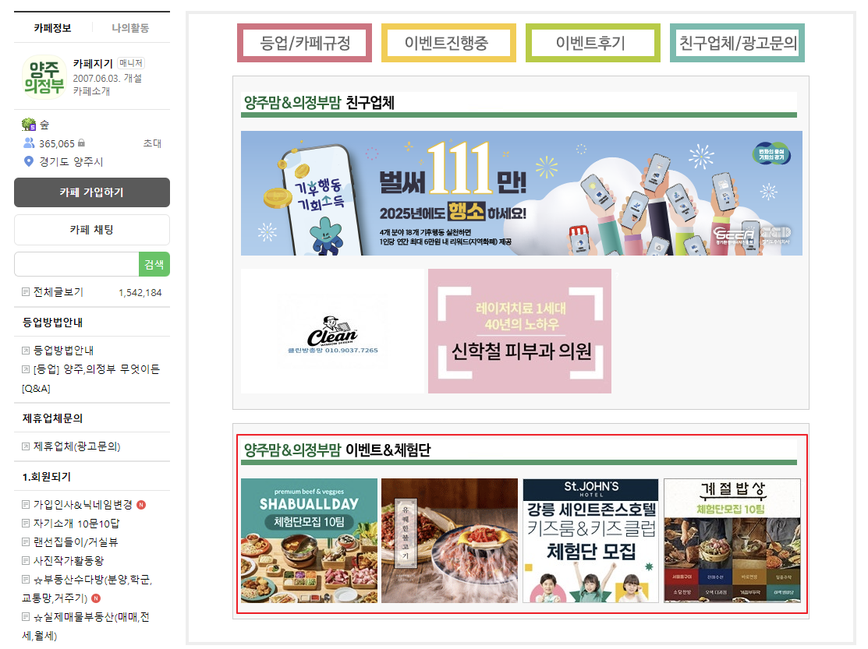The image size is (868, 649).
Task: Select the 카페정보 tab
Action: pyautogui.click(x=52, y=27)
